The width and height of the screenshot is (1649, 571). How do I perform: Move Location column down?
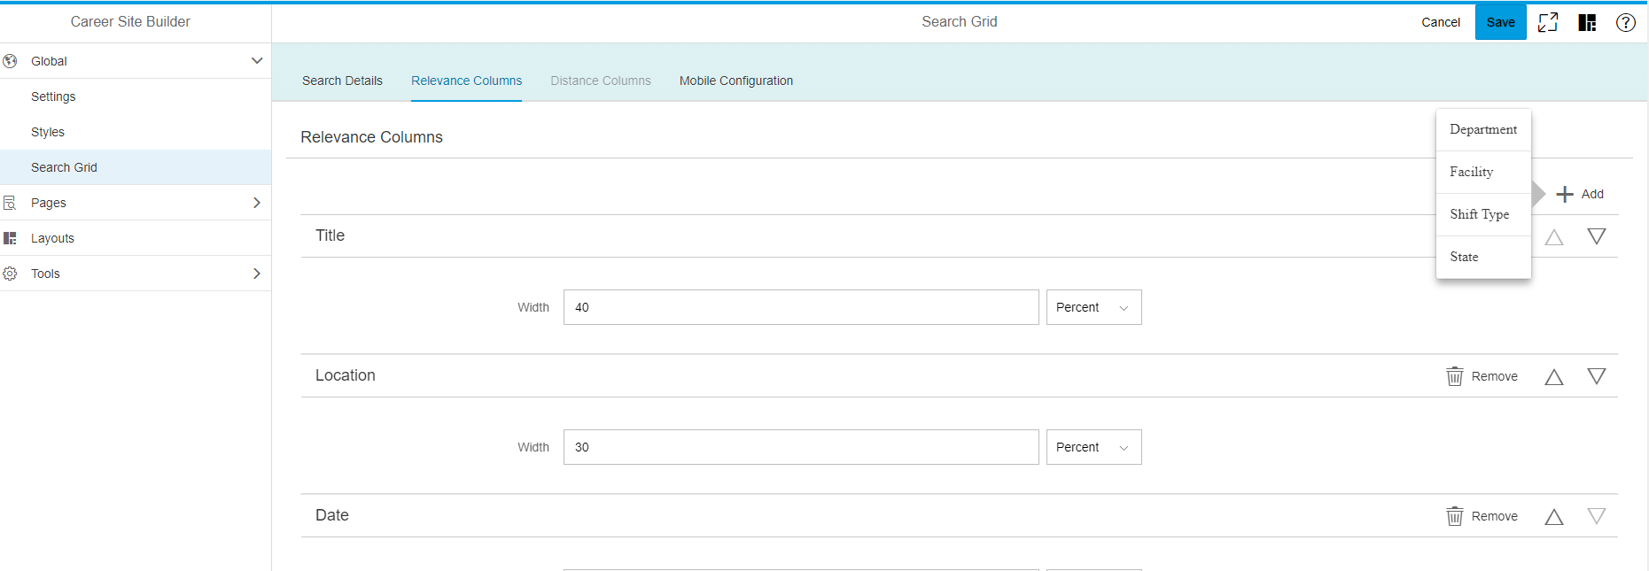1597,376
